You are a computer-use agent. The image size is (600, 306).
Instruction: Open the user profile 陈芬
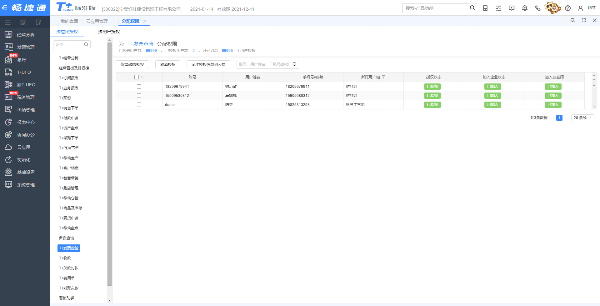pos(587,8)
